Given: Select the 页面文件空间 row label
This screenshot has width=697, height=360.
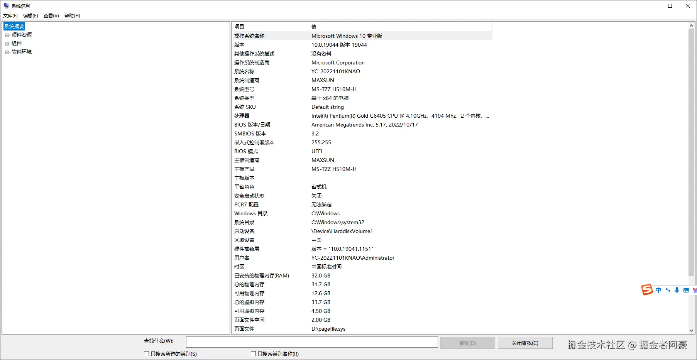Looking at the screenshot, I should [x=249, y=320].
